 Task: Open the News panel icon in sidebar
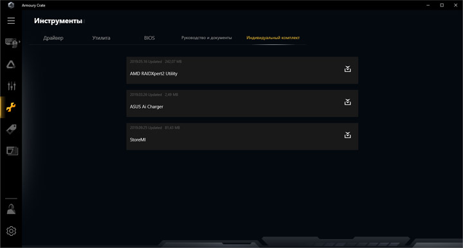point(12,151)
